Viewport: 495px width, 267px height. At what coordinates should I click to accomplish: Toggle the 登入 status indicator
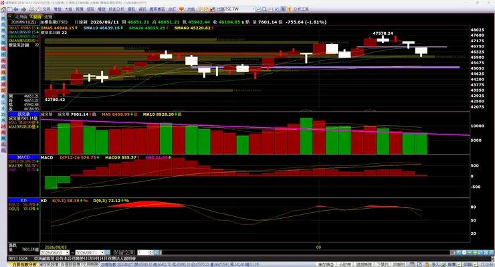click(x=443, y=264)
